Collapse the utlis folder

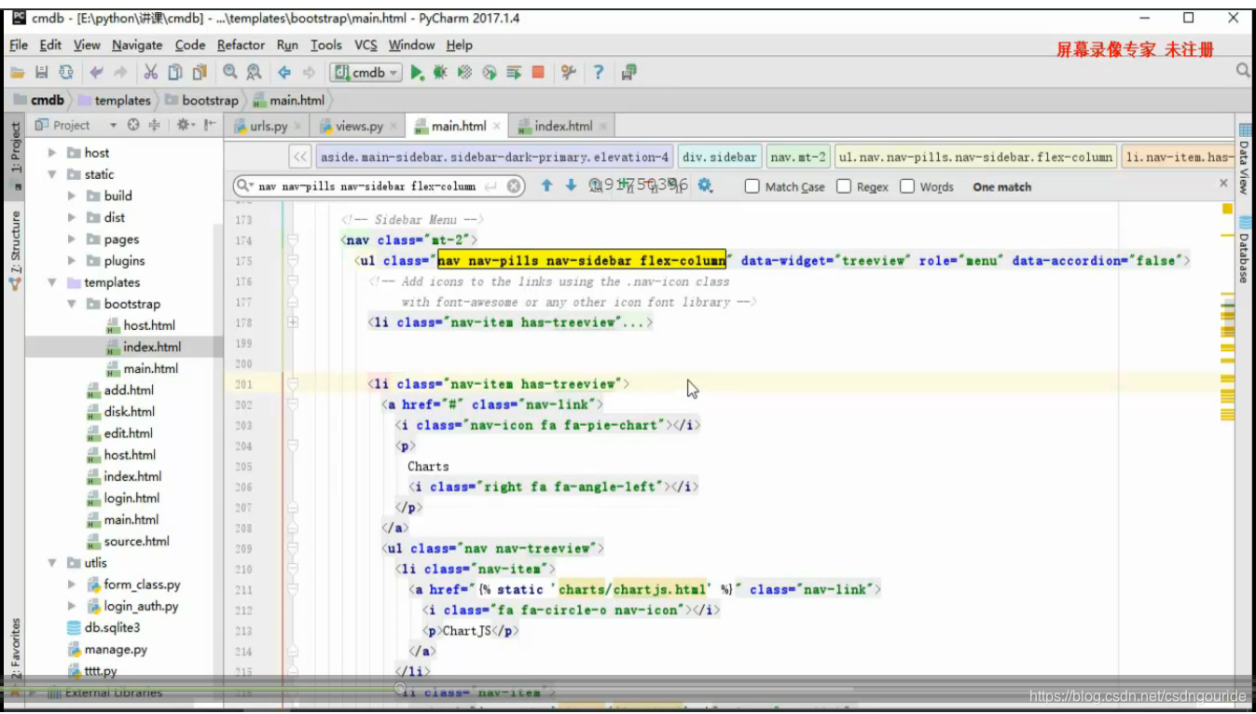click(53, 563)
